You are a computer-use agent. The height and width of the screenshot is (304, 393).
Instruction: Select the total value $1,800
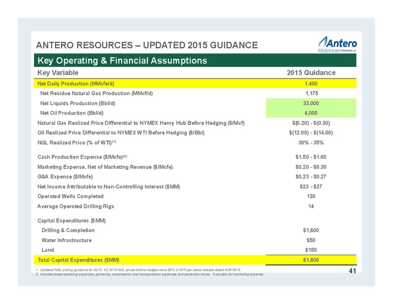[311, 260]
